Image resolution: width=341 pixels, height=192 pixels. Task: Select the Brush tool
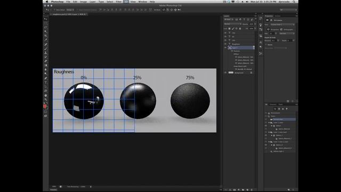(x=46, y=49)
